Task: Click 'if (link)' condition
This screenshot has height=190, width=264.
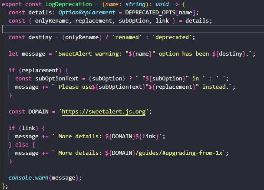Action: [23, 128]
